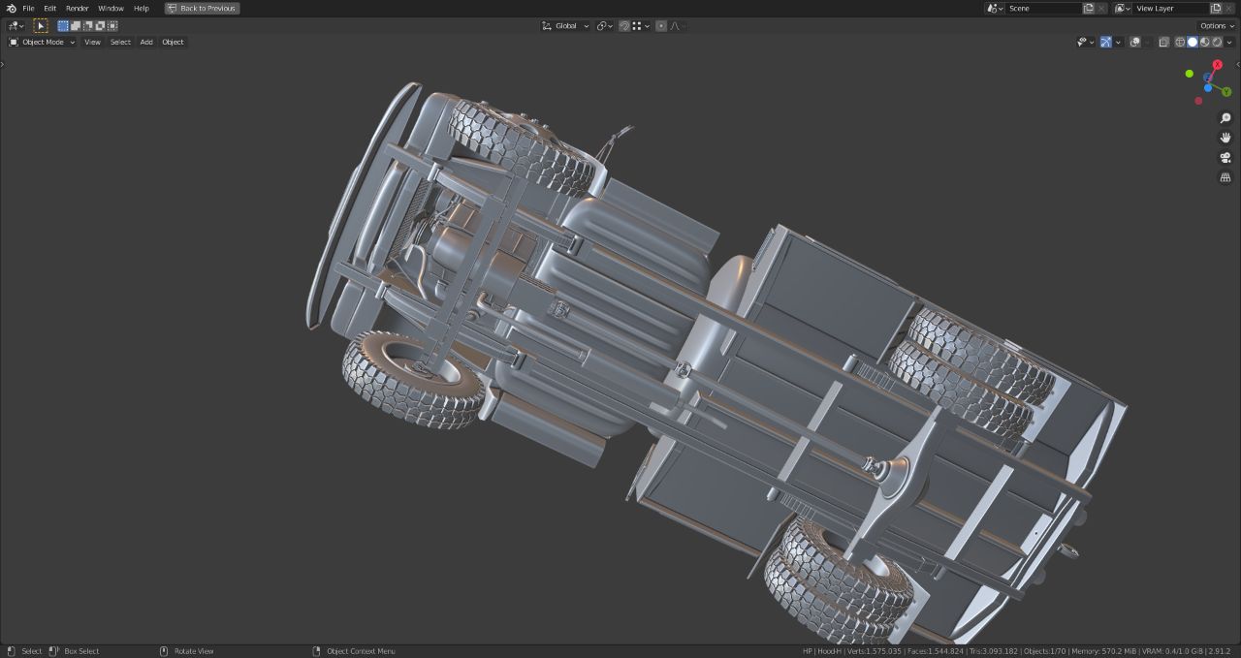Click the dark red negative X axis dot

coord(1198,101)
